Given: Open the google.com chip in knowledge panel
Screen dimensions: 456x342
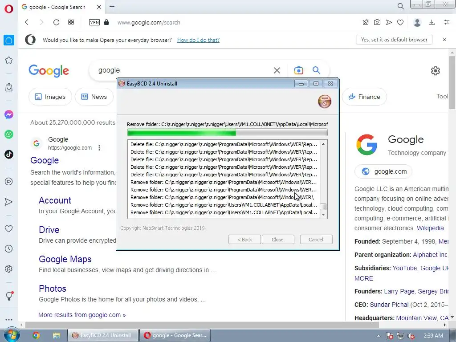Looking at the screenshot, I should point(383,171).
